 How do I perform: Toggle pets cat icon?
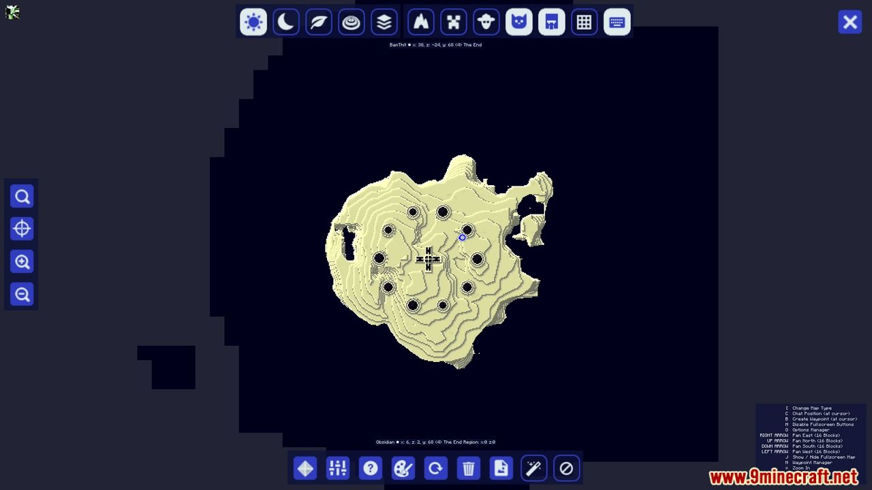[519, 22]
